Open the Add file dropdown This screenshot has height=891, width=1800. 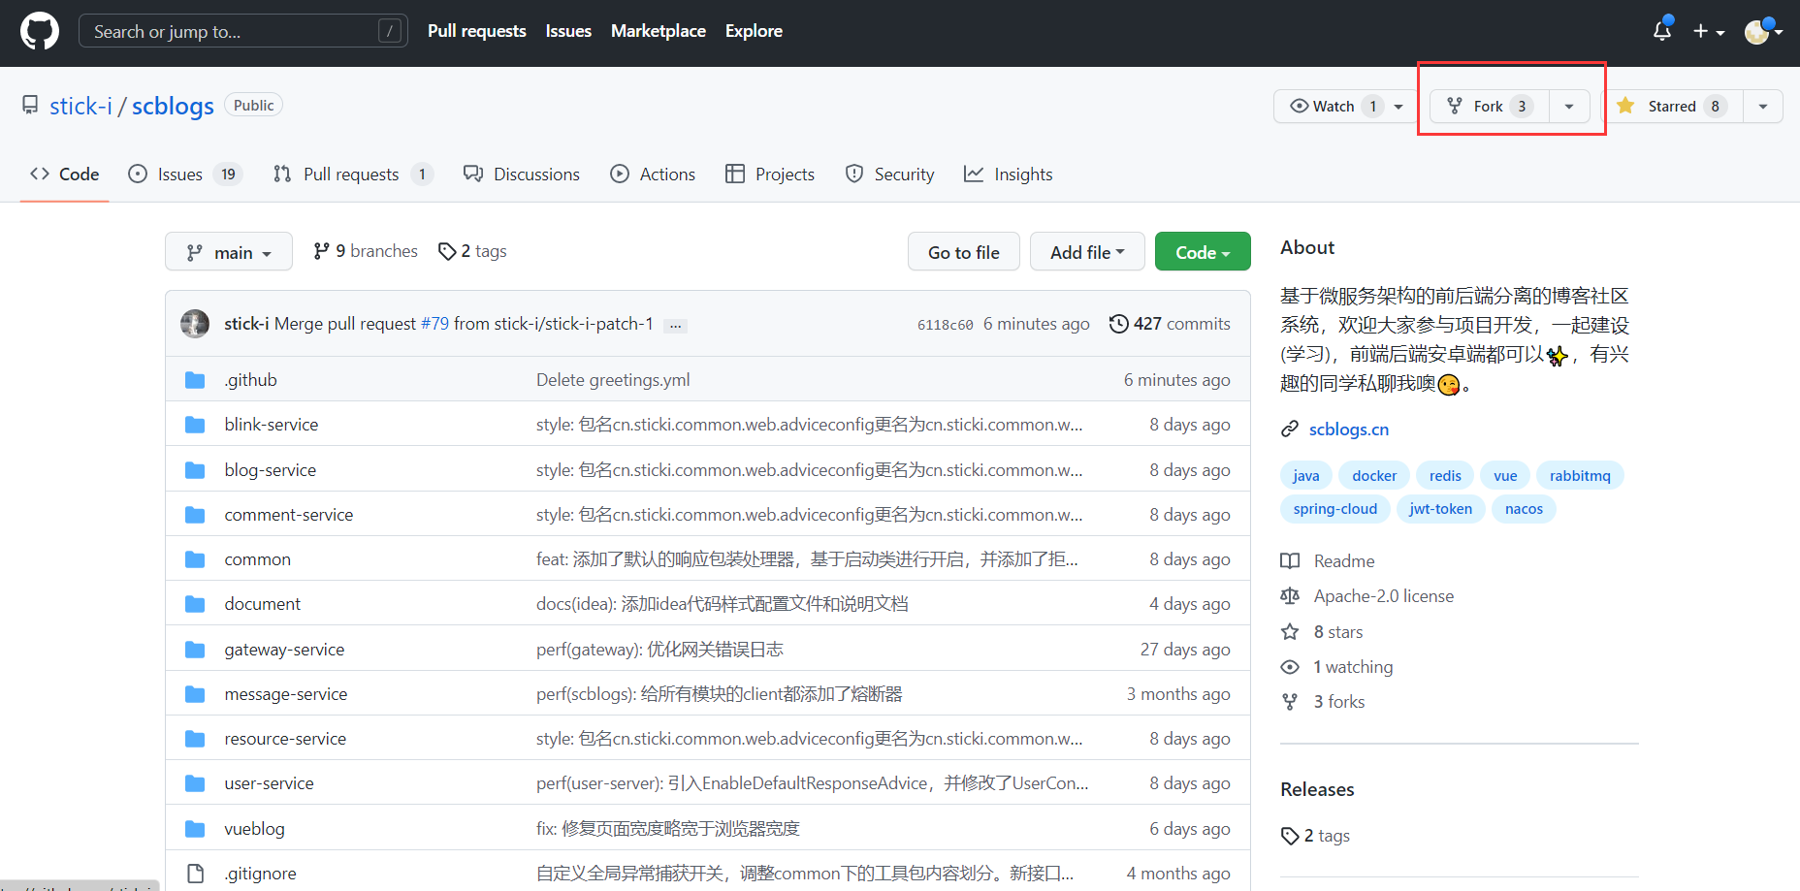point(1087,252)
